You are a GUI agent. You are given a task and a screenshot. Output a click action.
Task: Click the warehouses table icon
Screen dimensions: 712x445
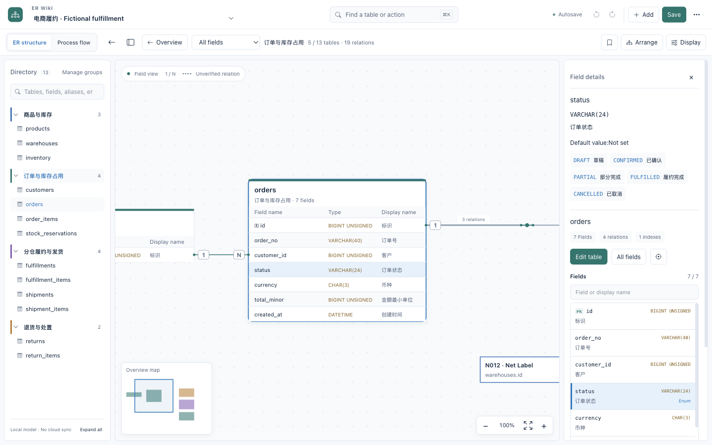[x=20, y=143]
